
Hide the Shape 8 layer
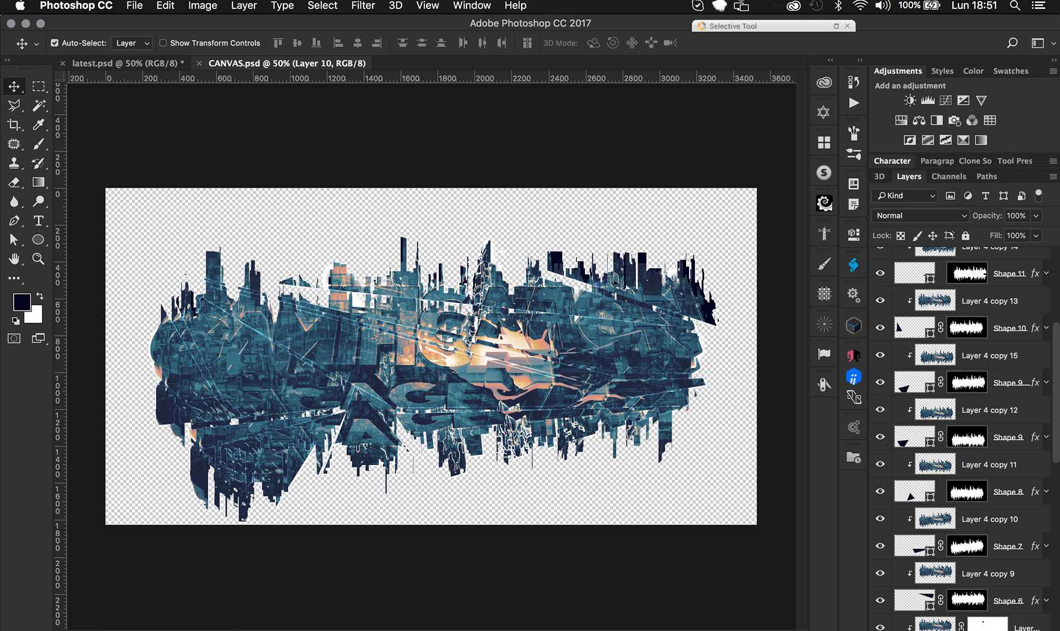coord(880,491)
